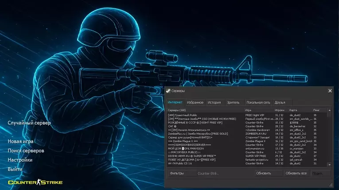Sort servers by Пинг column header
Image resolution: width=339 pixels, height=190 pixels.
click(x=318, y=110)
